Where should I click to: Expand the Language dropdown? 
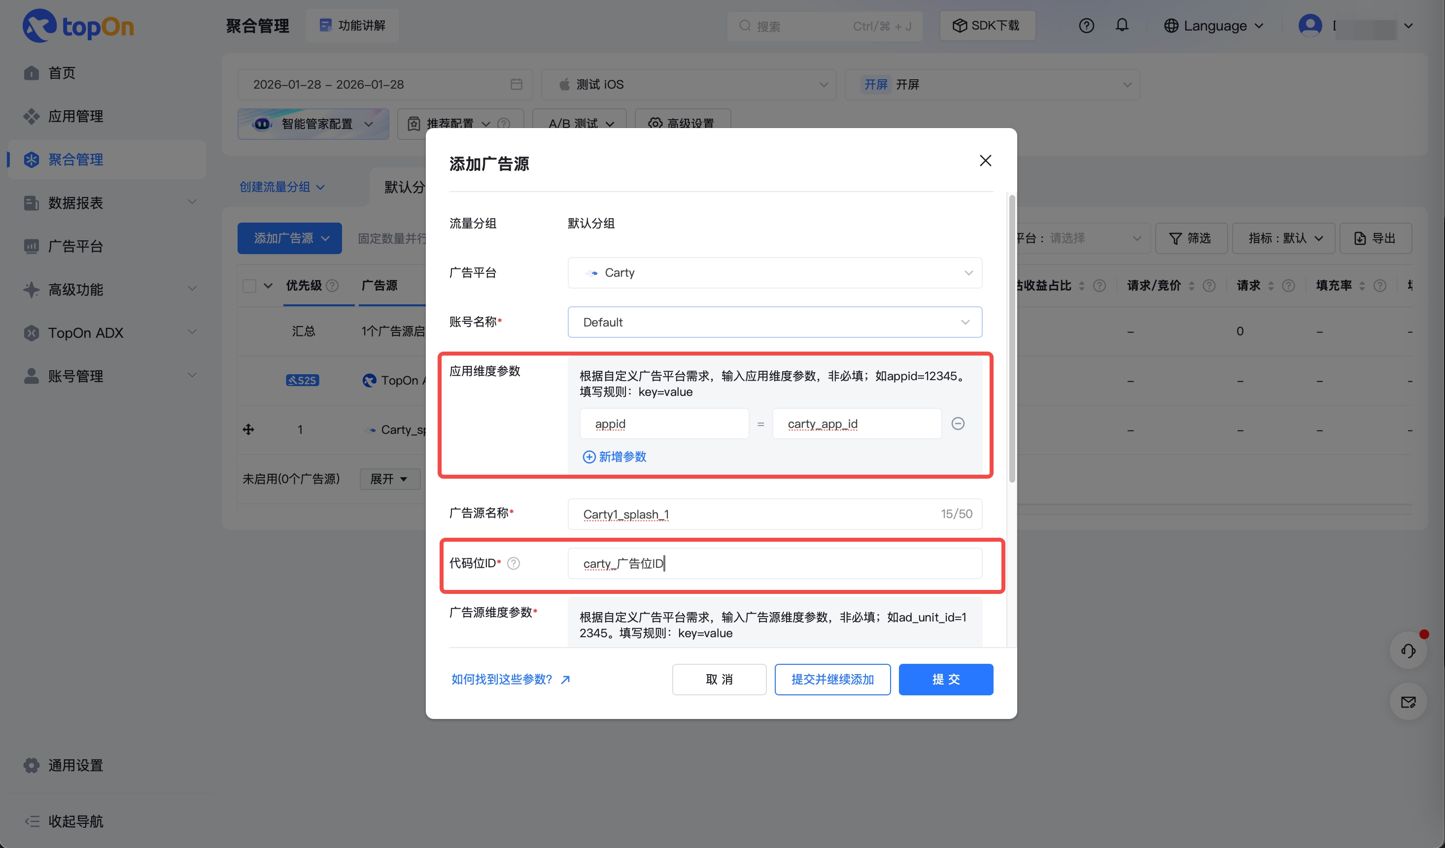coord(1213,25)
